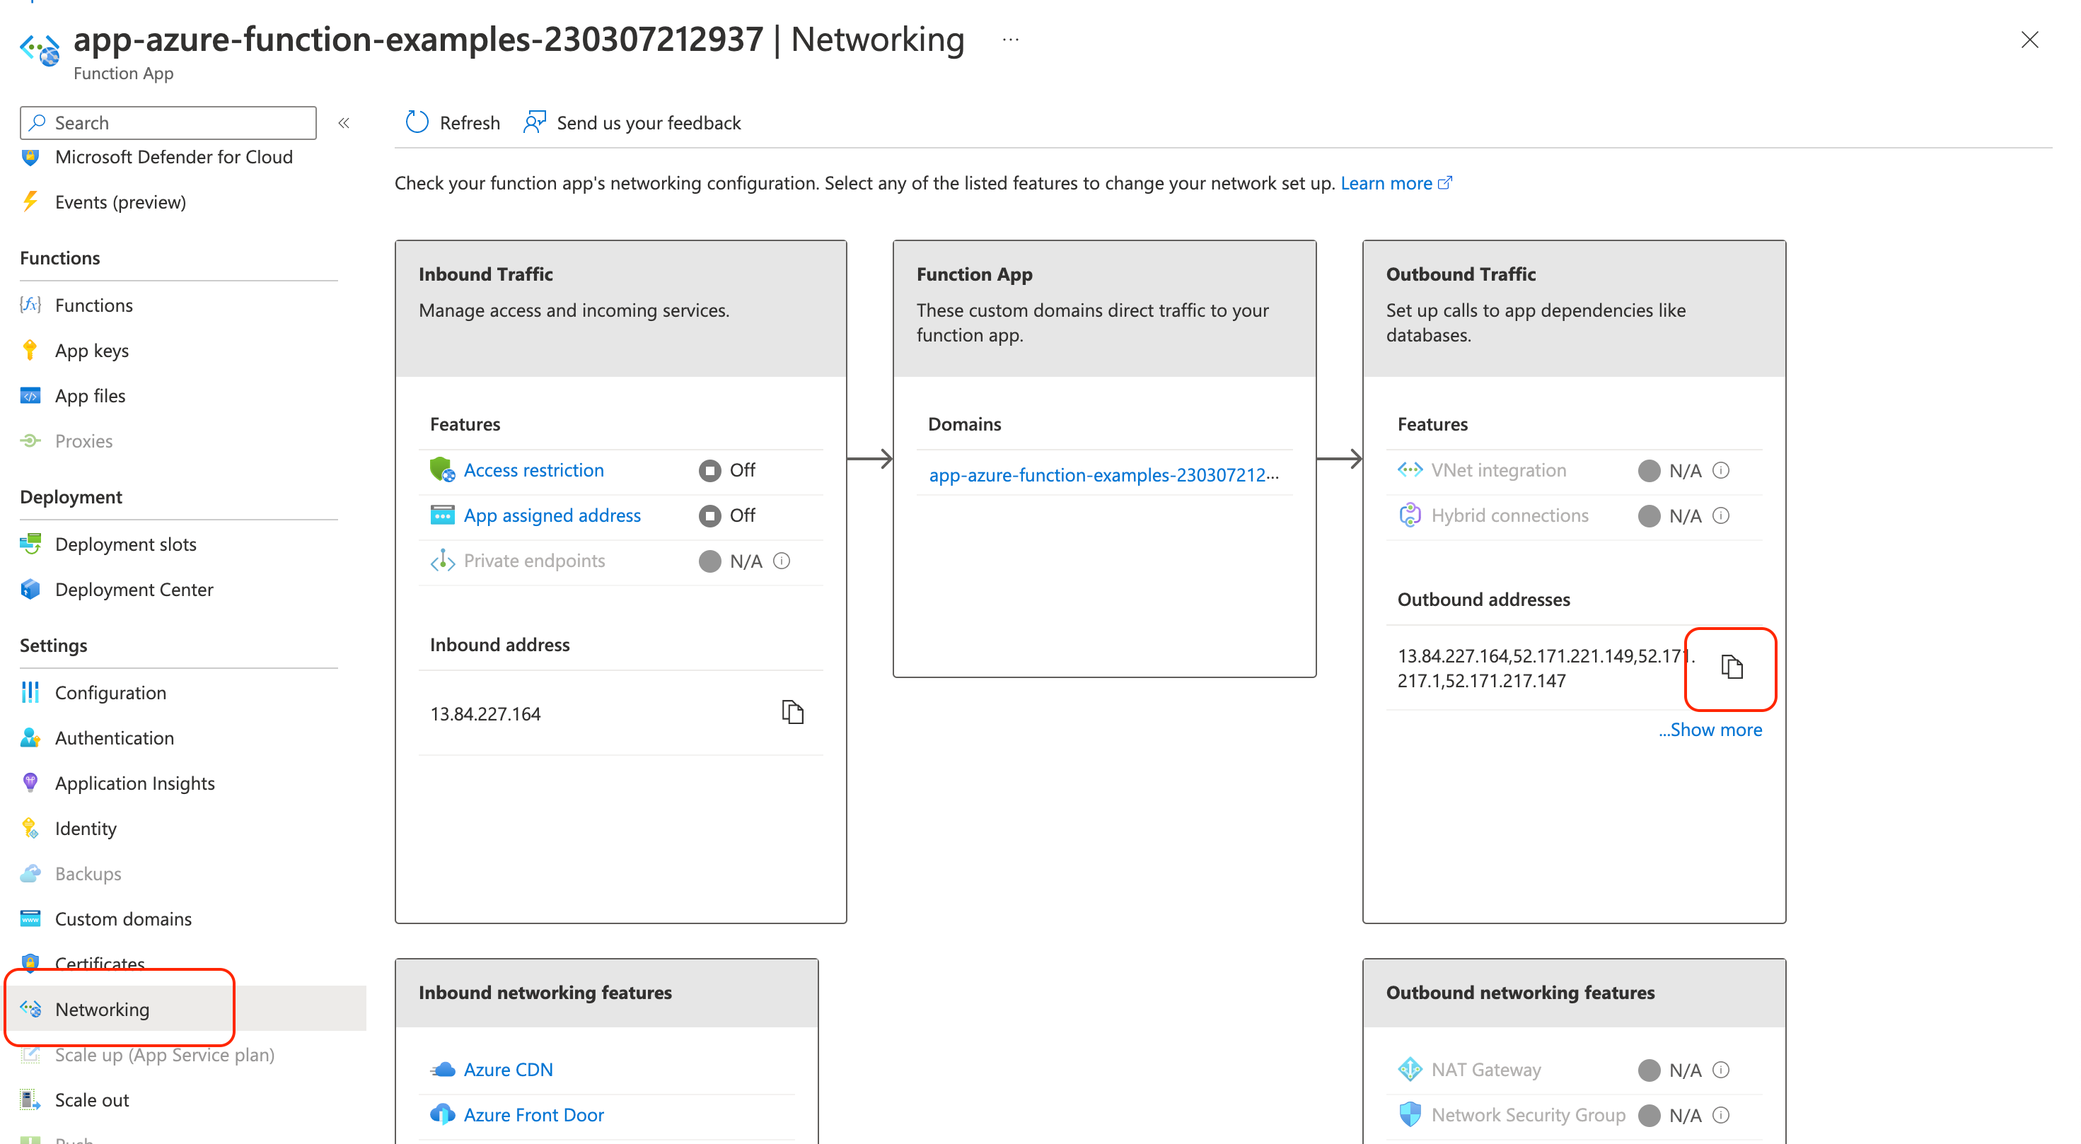Open the Azure Front Door link
Viewport: 2081px width, 1144px height.
coord(533,1114)
